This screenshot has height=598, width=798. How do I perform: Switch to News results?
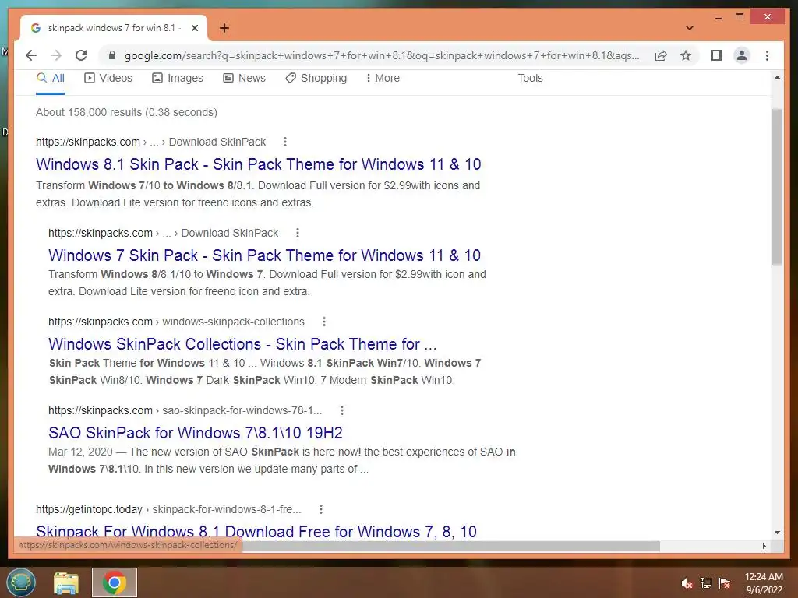point(244,79)
